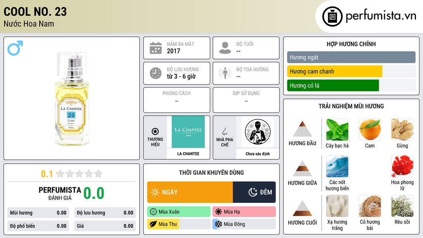Open the Hoa phong lữ geranium note
423x238 pixels.
tap(402, 166)
